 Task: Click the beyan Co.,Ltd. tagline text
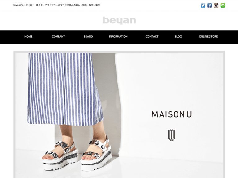point(57,5)
